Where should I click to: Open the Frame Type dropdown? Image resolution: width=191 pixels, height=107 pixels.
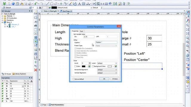click(106, 45)
